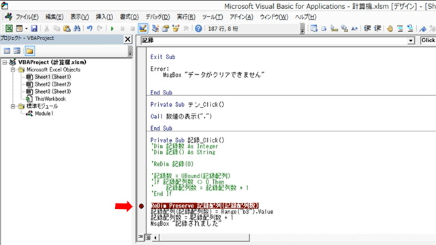Click the Save disk icon in toolbar
Image resolution: width=436 pixels, height=245 pixels.
tap(34, 29)
